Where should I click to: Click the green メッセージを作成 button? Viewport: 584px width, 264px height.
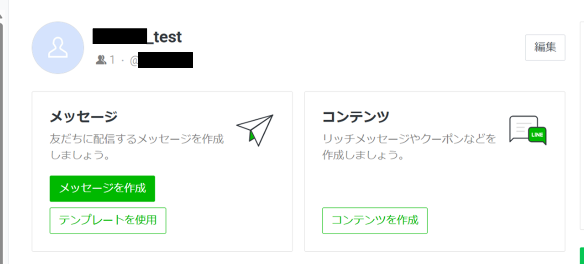102,188
